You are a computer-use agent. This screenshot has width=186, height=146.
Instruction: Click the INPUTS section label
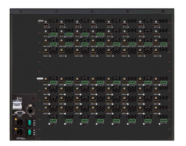(x=41, y=21)
